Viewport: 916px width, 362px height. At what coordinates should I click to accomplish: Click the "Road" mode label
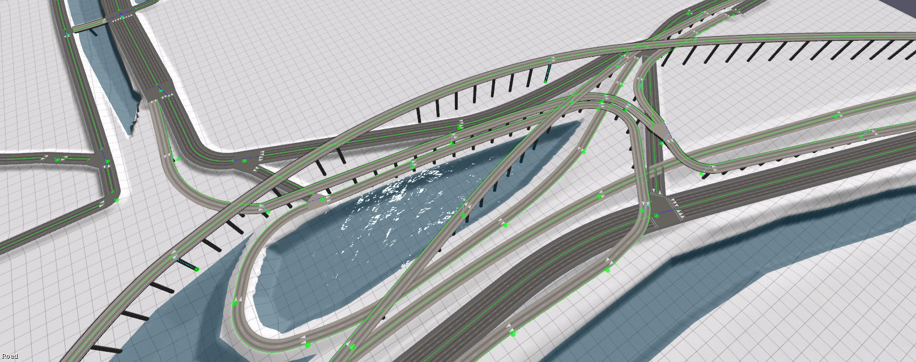9,356
